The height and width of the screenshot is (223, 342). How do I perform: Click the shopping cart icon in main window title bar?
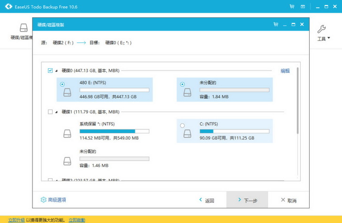292,6
